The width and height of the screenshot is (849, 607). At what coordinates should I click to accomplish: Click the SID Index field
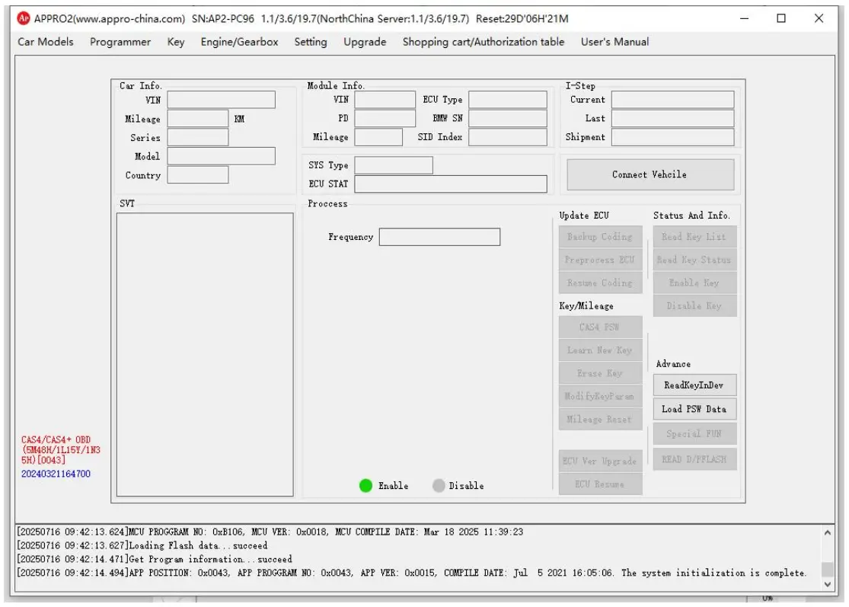pos(508,137)
